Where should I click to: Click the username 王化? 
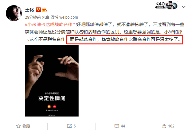pyautogui.click(x=30, y=10)
